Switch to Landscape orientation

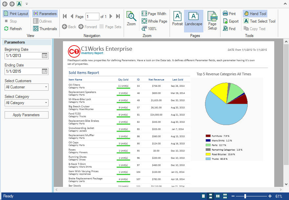[194, 21]
